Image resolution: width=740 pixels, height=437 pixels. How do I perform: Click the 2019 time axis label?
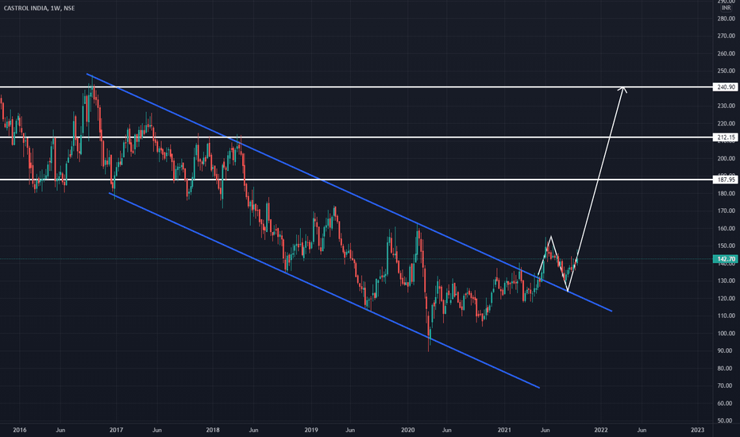pyautogui.click(x=311, y=430)
